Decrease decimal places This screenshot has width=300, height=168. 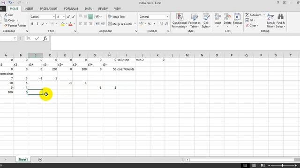tap(167, 24)
